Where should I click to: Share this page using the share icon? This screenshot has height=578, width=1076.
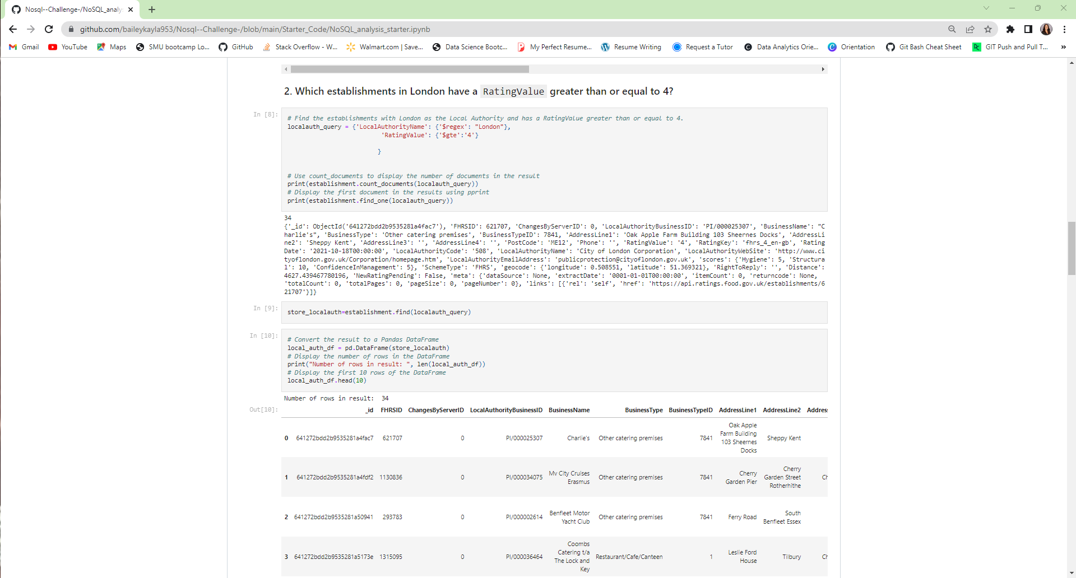coord(970,29)
